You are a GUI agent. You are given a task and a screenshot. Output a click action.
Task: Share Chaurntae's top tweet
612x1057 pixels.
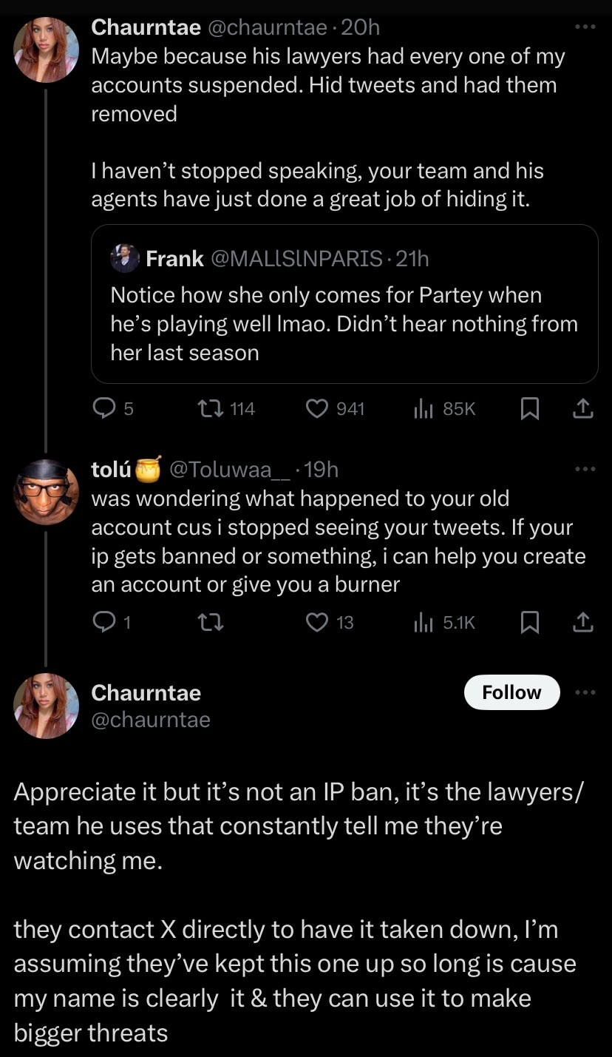click(582, 408)
